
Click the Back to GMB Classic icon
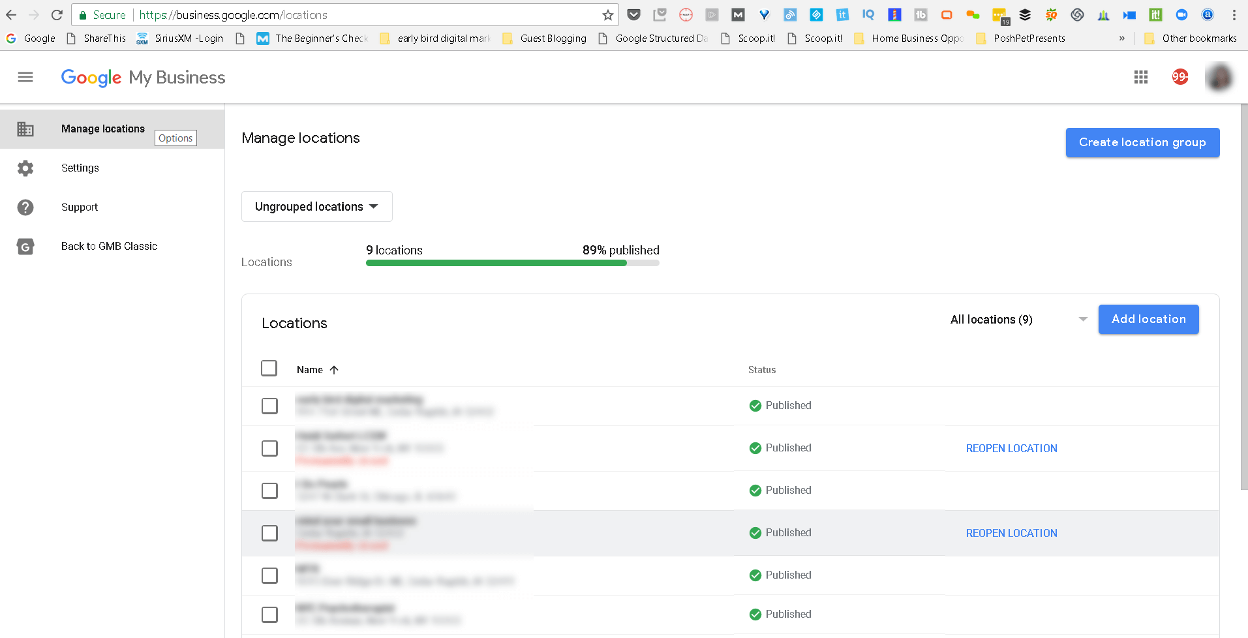[25, 246]
